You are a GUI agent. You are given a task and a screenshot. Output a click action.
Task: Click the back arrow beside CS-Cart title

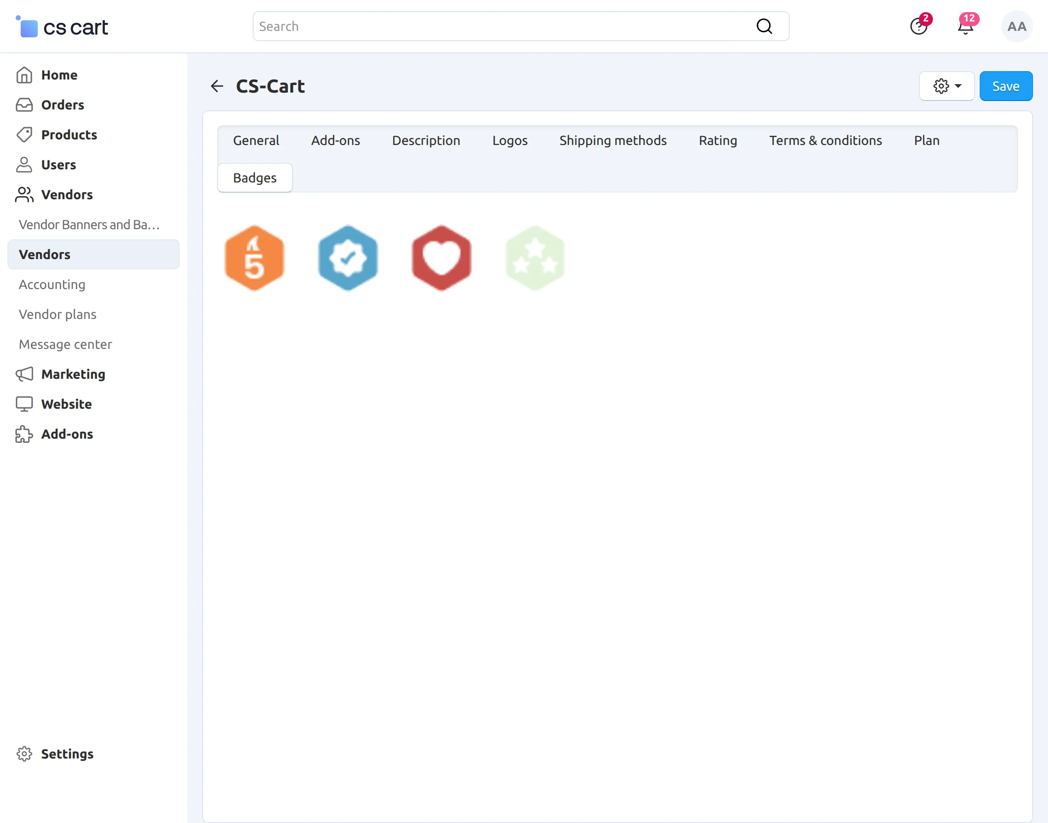217,86
